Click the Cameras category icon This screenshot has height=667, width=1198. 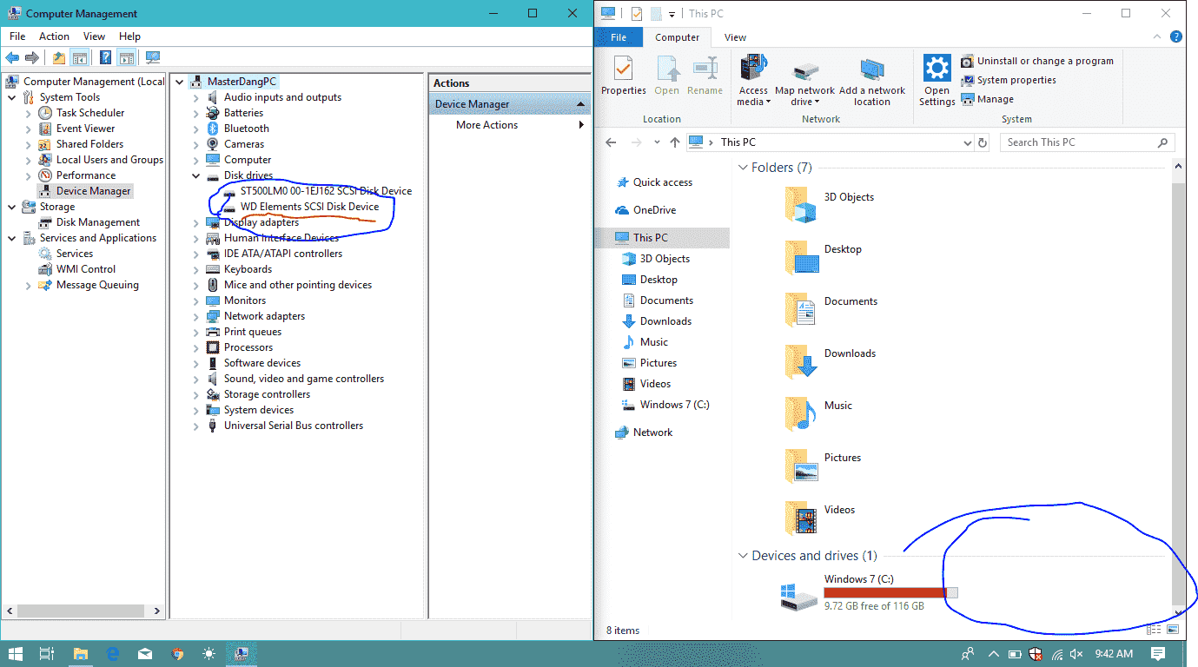point(213,144)
